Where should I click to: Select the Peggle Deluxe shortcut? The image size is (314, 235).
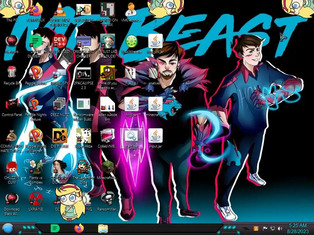(x=36, y=75)
